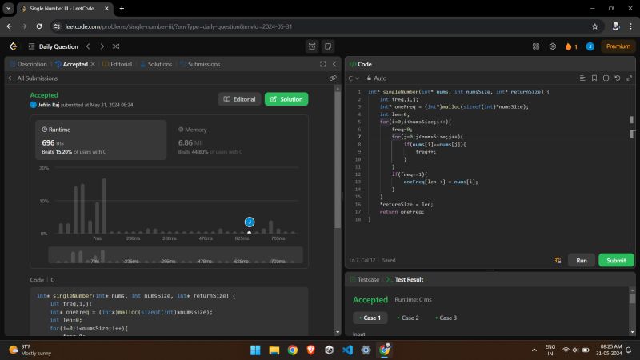Select Case 2 test case
640x360 pixels.
(410, 318)
